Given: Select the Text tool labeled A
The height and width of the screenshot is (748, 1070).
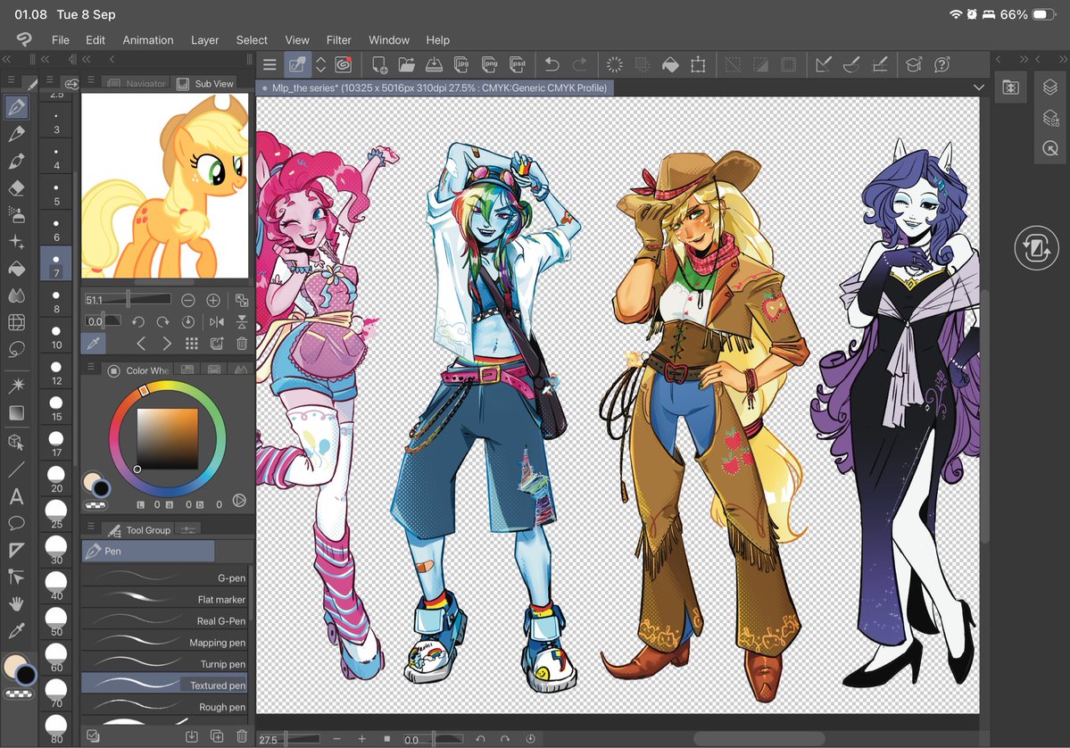Looking at the screenshot, I should click(16, 496).
